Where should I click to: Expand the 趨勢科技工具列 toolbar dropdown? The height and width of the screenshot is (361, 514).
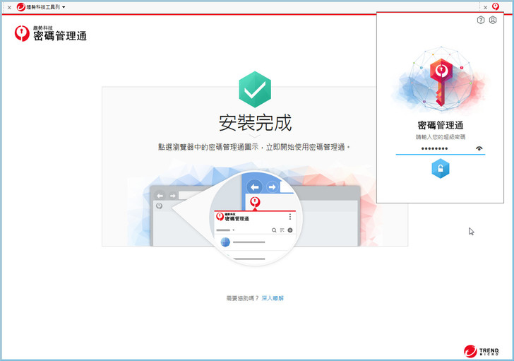64,7
